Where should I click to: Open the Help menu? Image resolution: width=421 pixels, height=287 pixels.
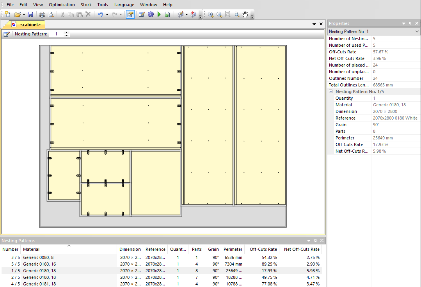pyautogui.click(x=167, y=5)
